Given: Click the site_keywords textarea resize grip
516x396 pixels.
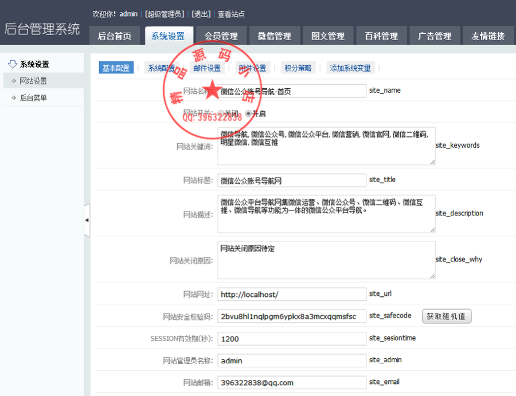Looking at the screenshot, I should [x=432, y=162].
